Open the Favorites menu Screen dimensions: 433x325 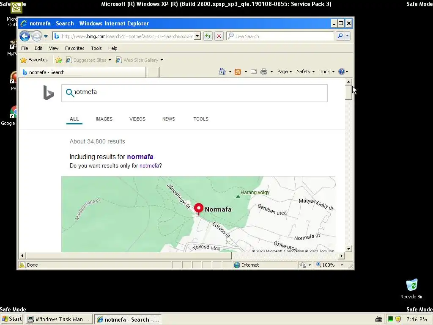74,48
